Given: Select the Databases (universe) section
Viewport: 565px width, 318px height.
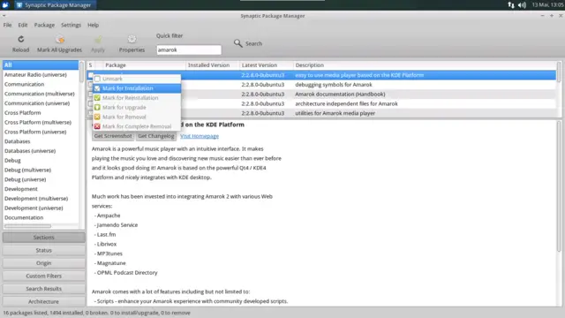Looking at the screenshot, I should (41, 151).
